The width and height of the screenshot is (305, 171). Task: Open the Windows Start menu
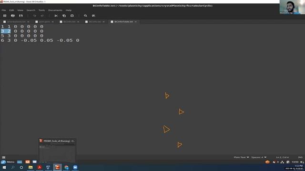point(4,167)
